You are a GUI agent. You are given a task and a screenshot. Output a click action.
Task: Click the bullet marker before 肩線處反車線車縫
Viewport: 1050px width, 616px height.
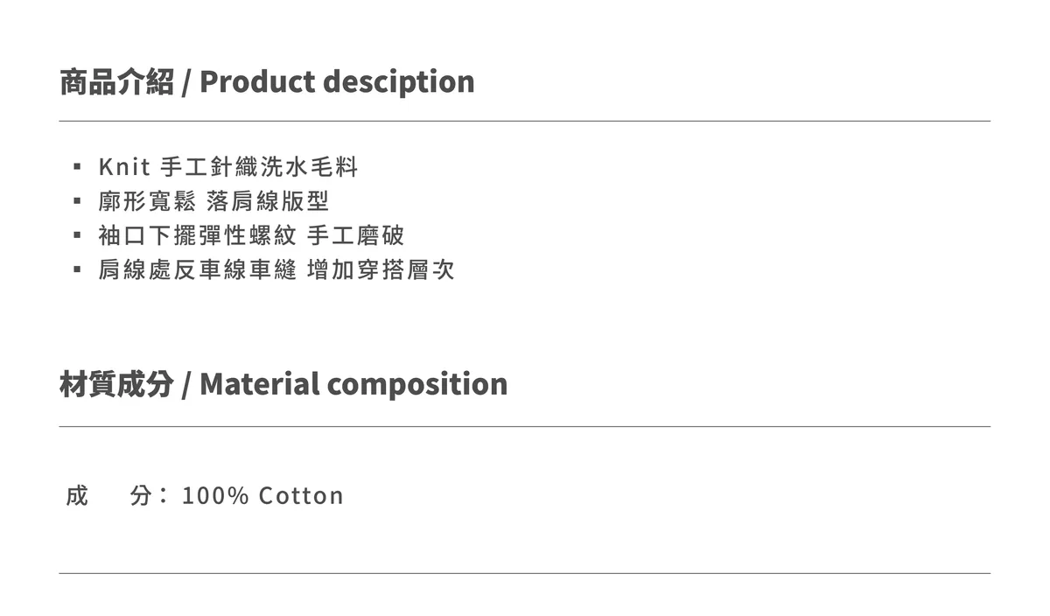click(x=78, y=269)
